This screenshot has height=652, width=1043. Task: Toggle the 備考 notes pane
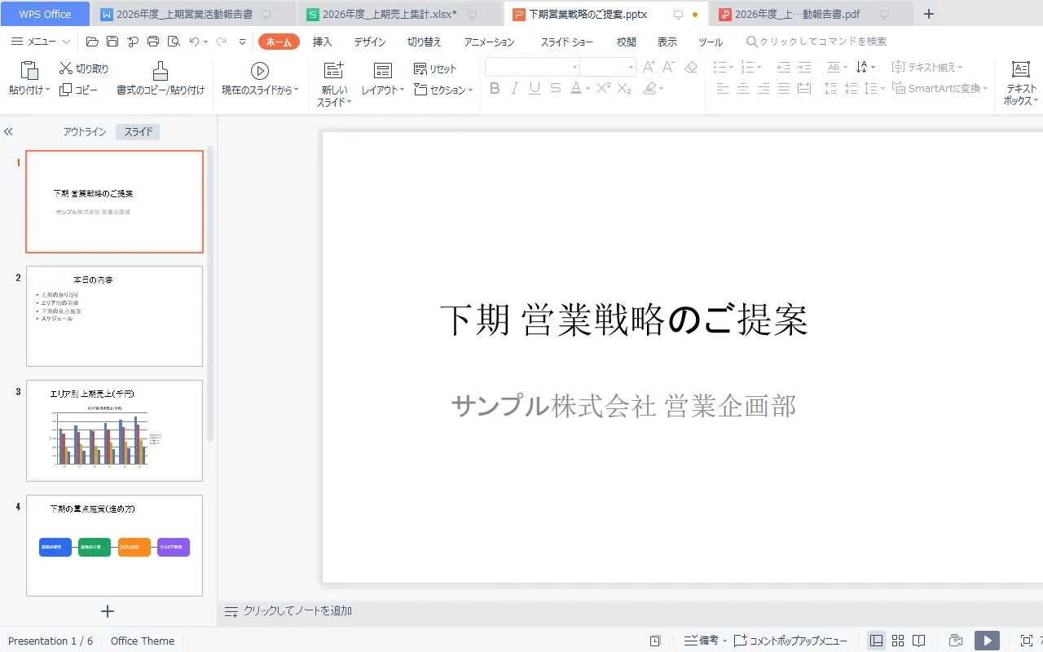coord(705,641)
